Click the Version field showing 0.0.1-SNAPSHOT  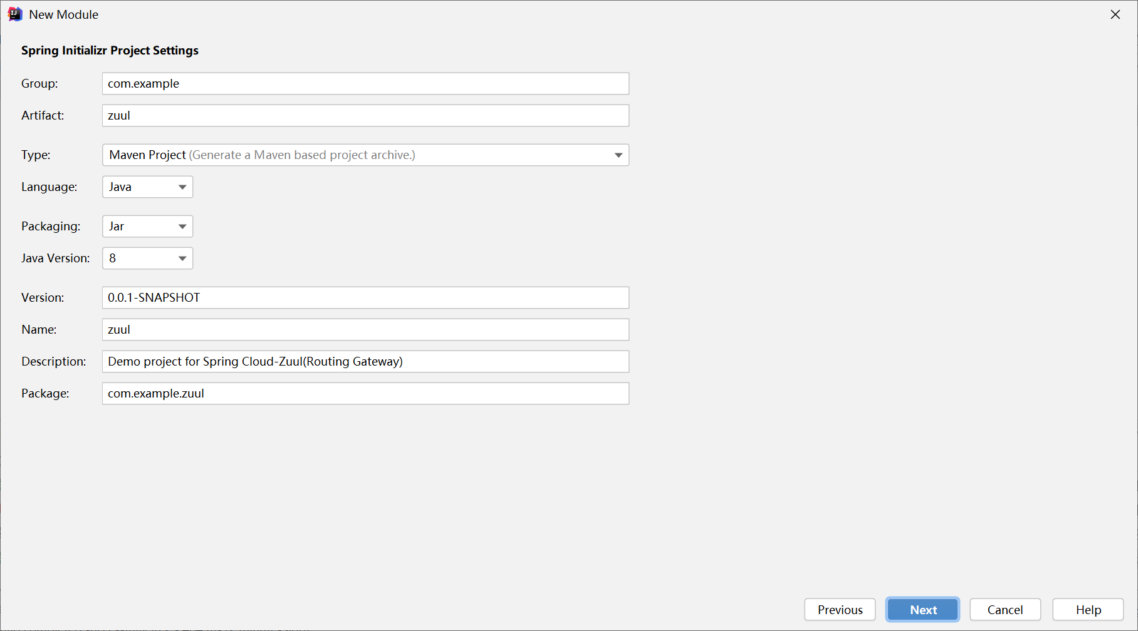(x=365, y=297)
